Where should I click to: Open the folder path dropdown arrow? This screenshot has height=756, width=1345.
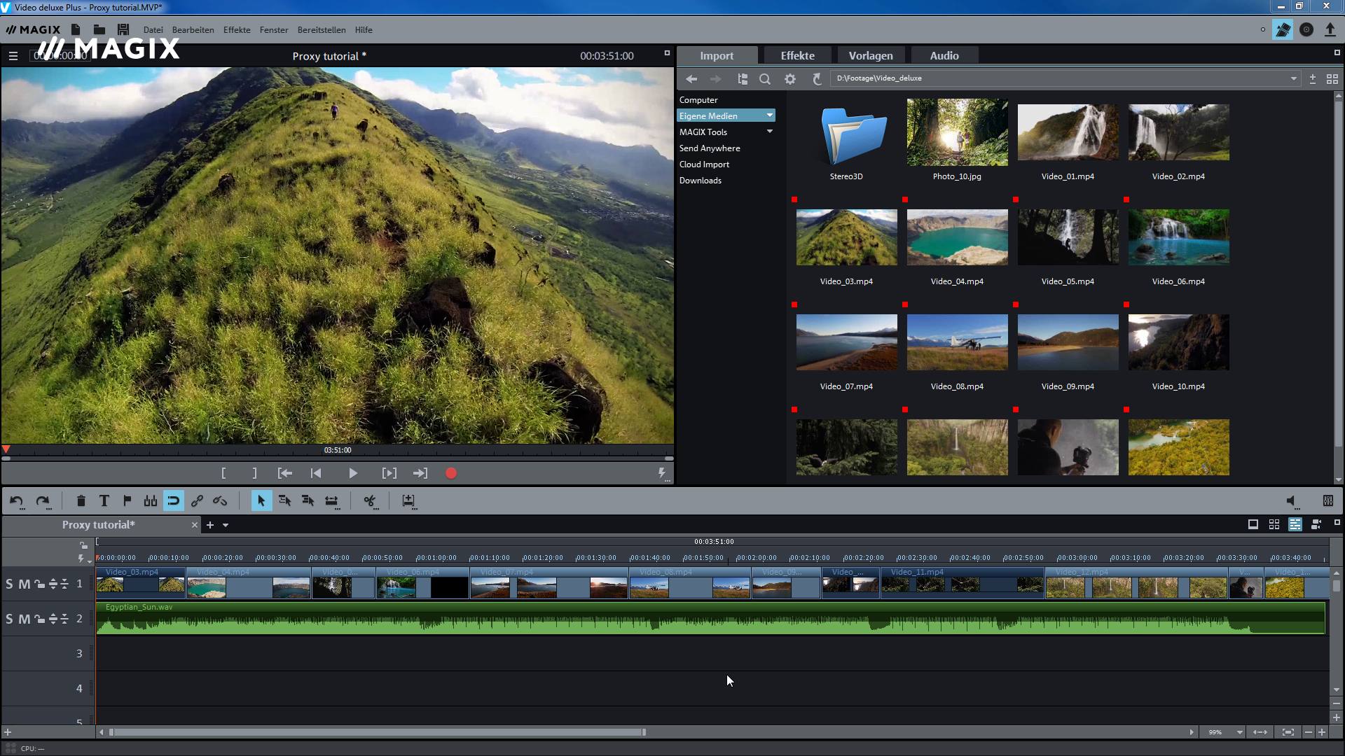point(1293,78)
